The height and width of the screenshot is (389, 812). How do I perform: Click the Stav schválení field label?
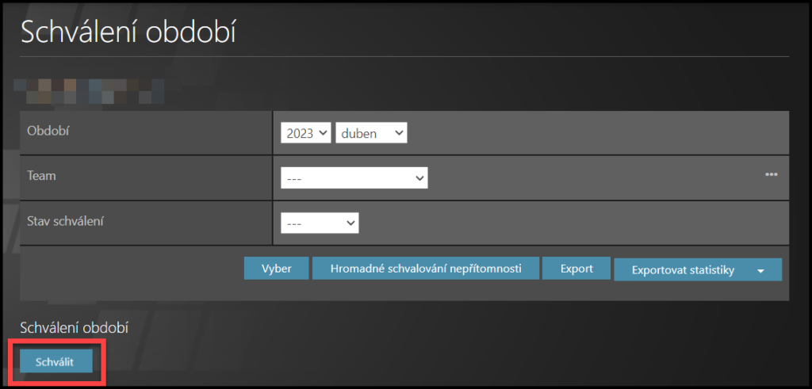click(x=66, y=220)
